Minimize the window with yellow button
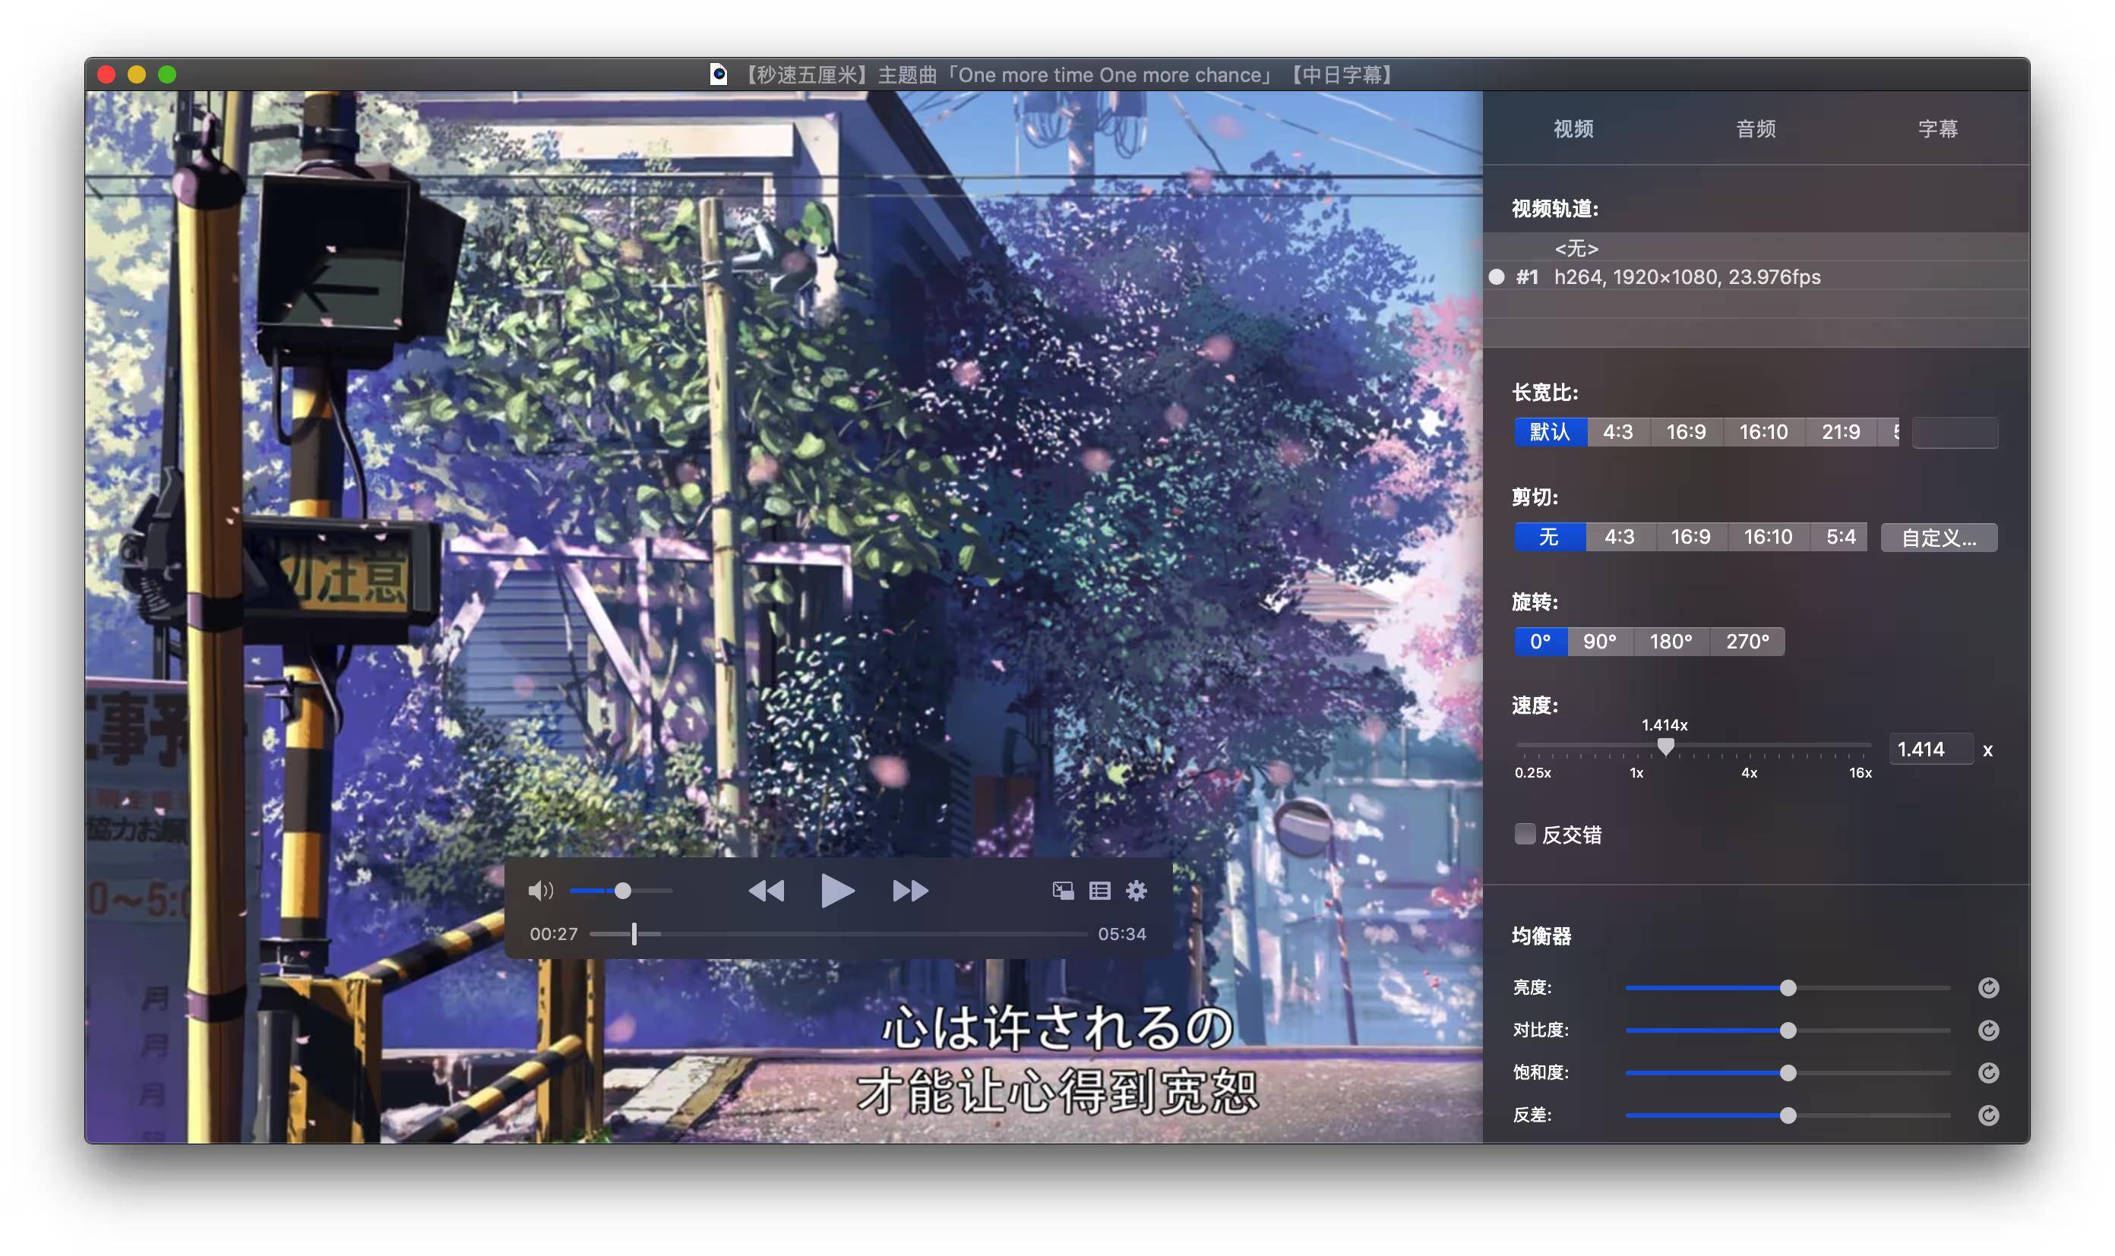2115x1256 pixels. click(x=138, y=74)
